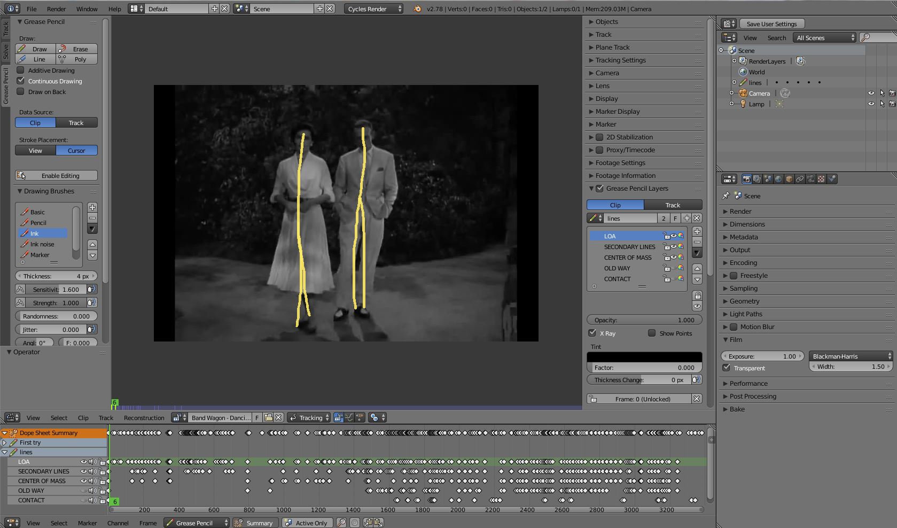Hide CENTER OF MASS channel in dope sheet
This screenshot has width=897, height=528.
pos(84,481)
